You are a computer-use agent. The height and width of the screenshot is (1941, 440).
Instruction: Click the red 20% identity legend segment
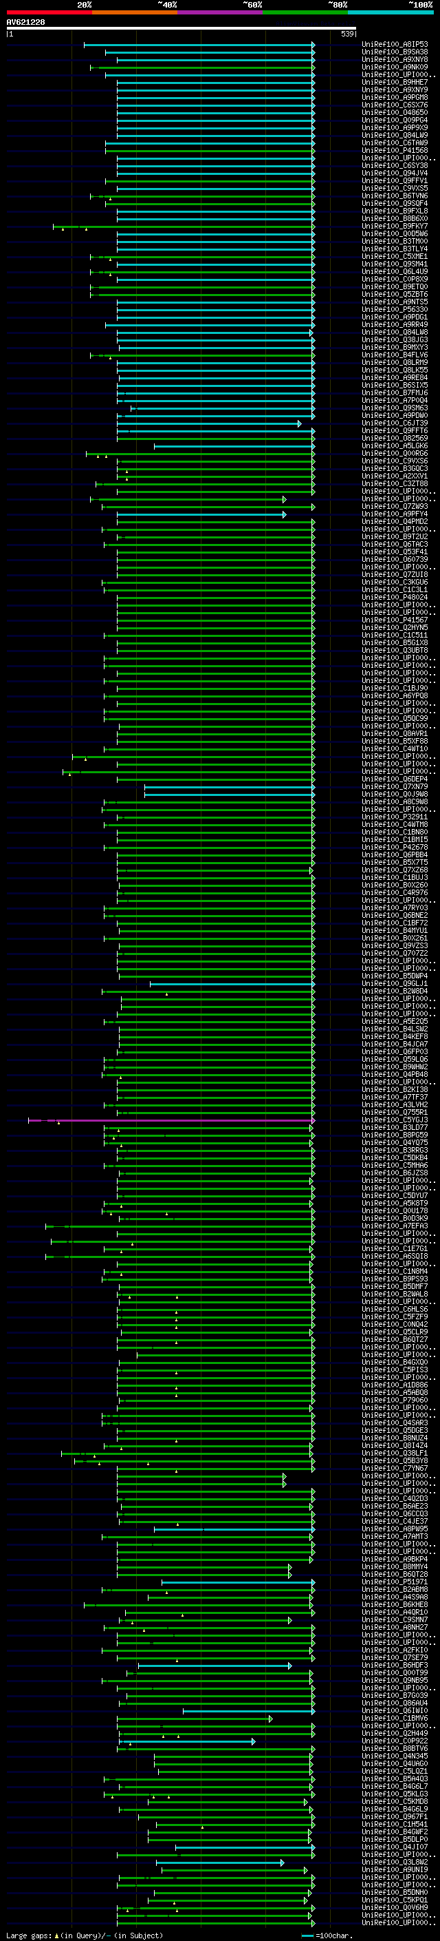tap(49, 12)
